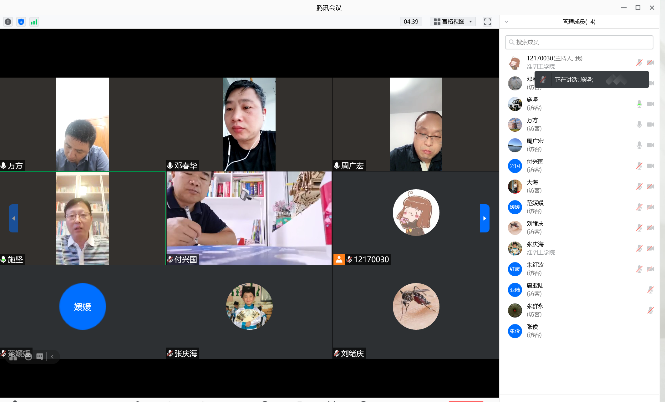Open the chat bubble icon in floating bar
Image resolution: width=665 pixels, height=402 pixels.
40,357
